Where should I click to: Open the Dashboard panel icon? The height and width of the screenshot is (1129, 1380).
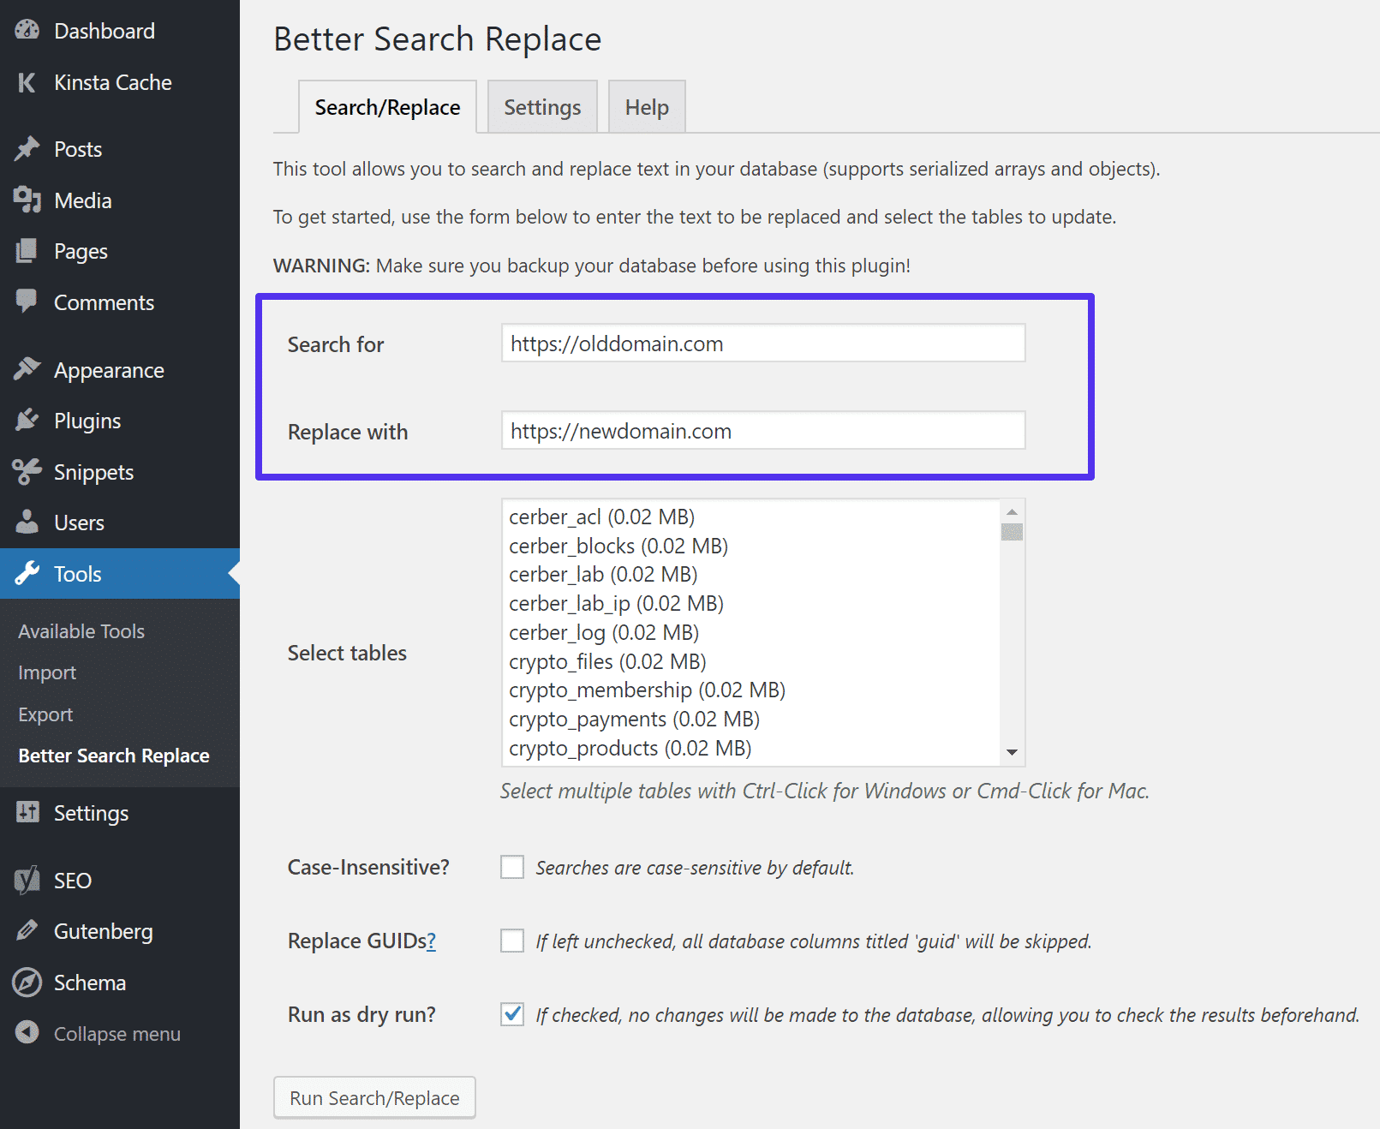coord(27,30)
